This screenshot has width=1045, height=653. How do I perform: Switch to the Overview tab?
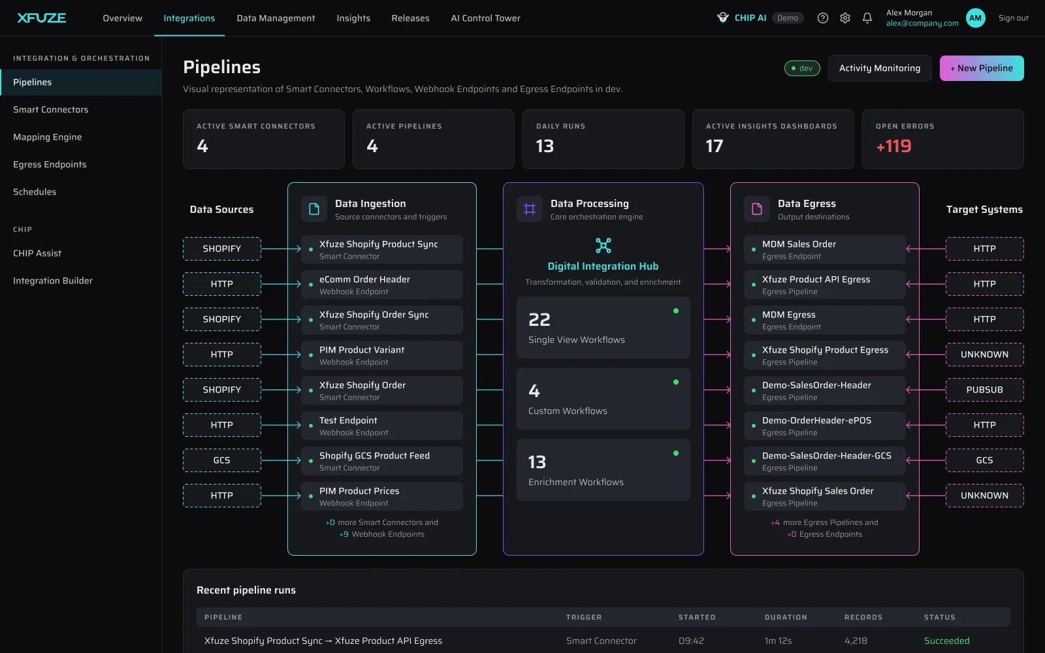pyautogui.click(x=122, y=18)
